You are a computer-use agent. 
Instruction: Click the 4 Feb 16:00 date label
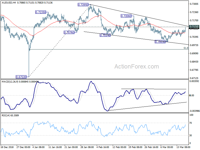103,147
